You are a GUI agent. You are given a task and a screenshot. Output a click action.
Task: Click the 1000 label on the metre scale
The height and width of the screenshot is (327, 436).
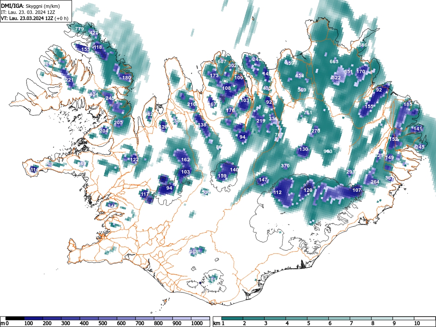click(x=197, y=324)
